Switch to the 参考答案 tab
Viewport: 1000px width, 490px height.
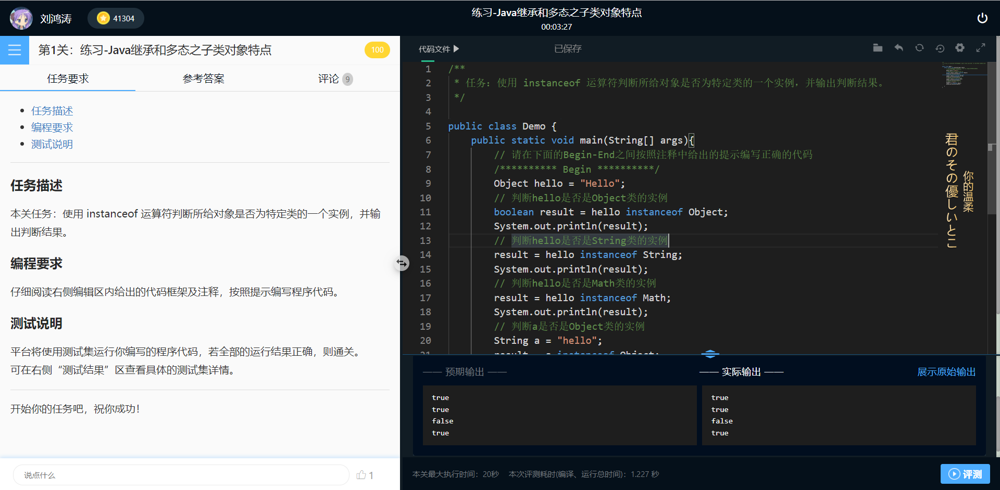tap(203, 79)
